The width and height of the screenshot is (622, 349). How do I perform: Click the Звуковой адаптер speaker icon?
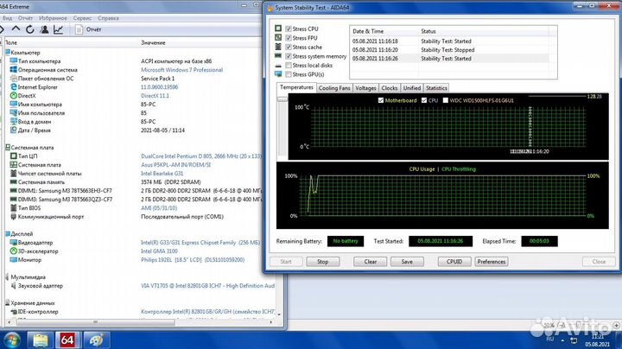[14, 286]
